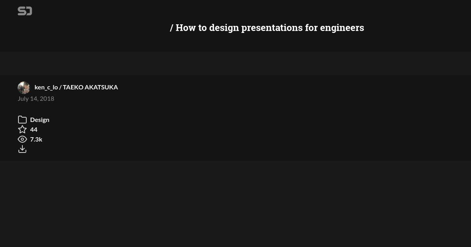Viewport: 471px width, 247px height.
Task: Visit the ken_c_lo username in author line
Action: 46,87
